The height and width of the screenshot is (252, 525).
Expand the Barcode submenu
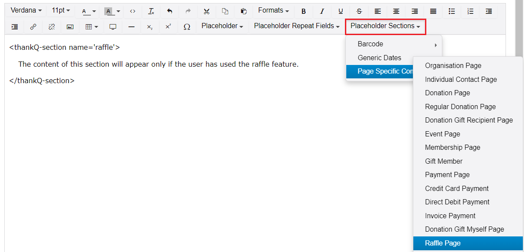394,44
